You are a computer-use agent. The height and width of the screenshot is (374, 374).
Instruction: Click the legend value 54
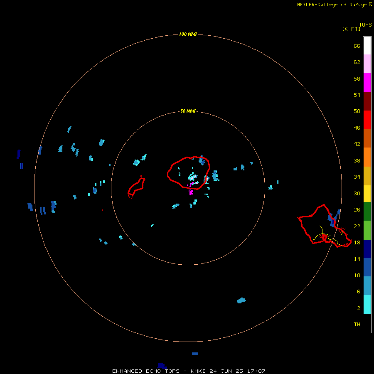pyautogui.click(x=357, y=95)
